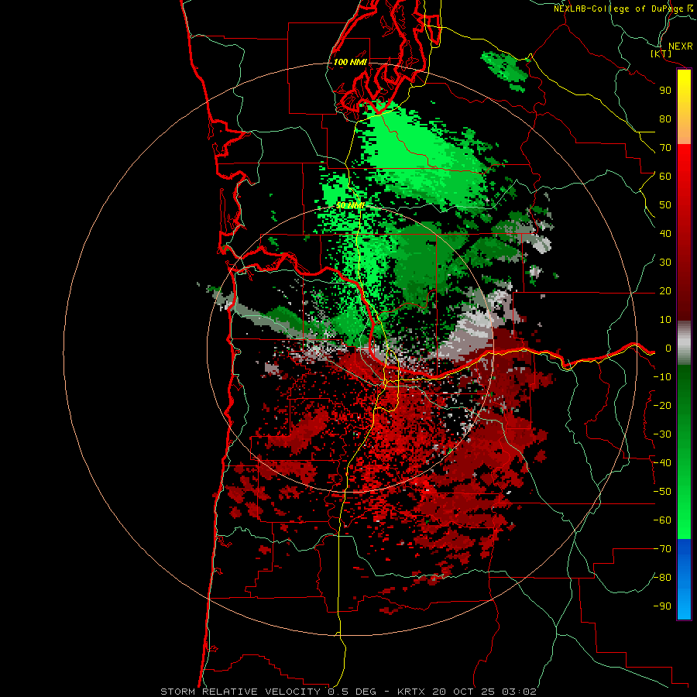Click the 80 knot scale label

(x=665, y=119)
